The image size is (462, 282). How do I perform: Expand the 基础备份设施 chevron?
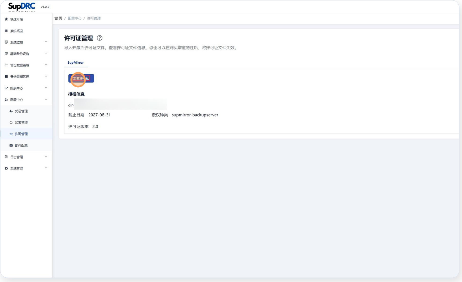point(46,54)
